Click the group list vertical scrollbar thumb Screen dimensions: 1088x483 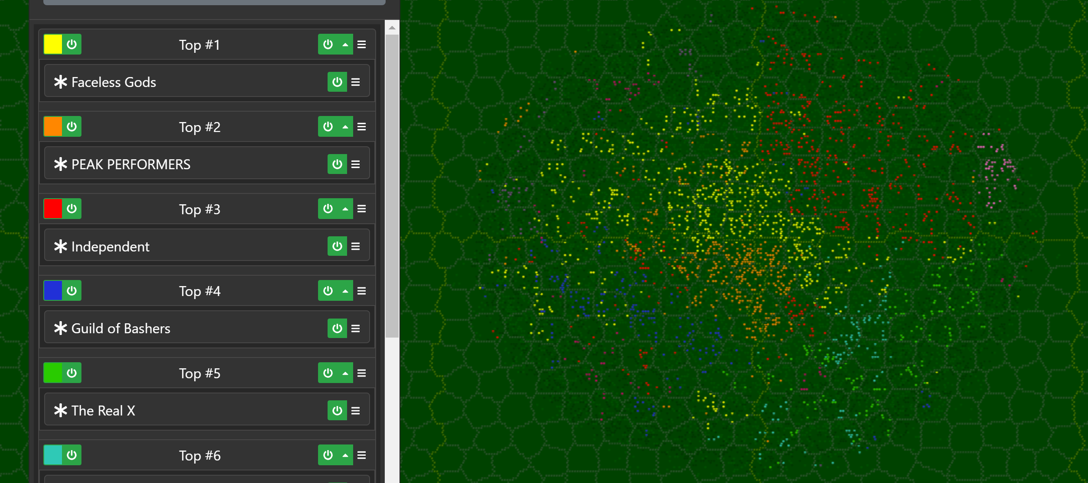tap(392, 186)
